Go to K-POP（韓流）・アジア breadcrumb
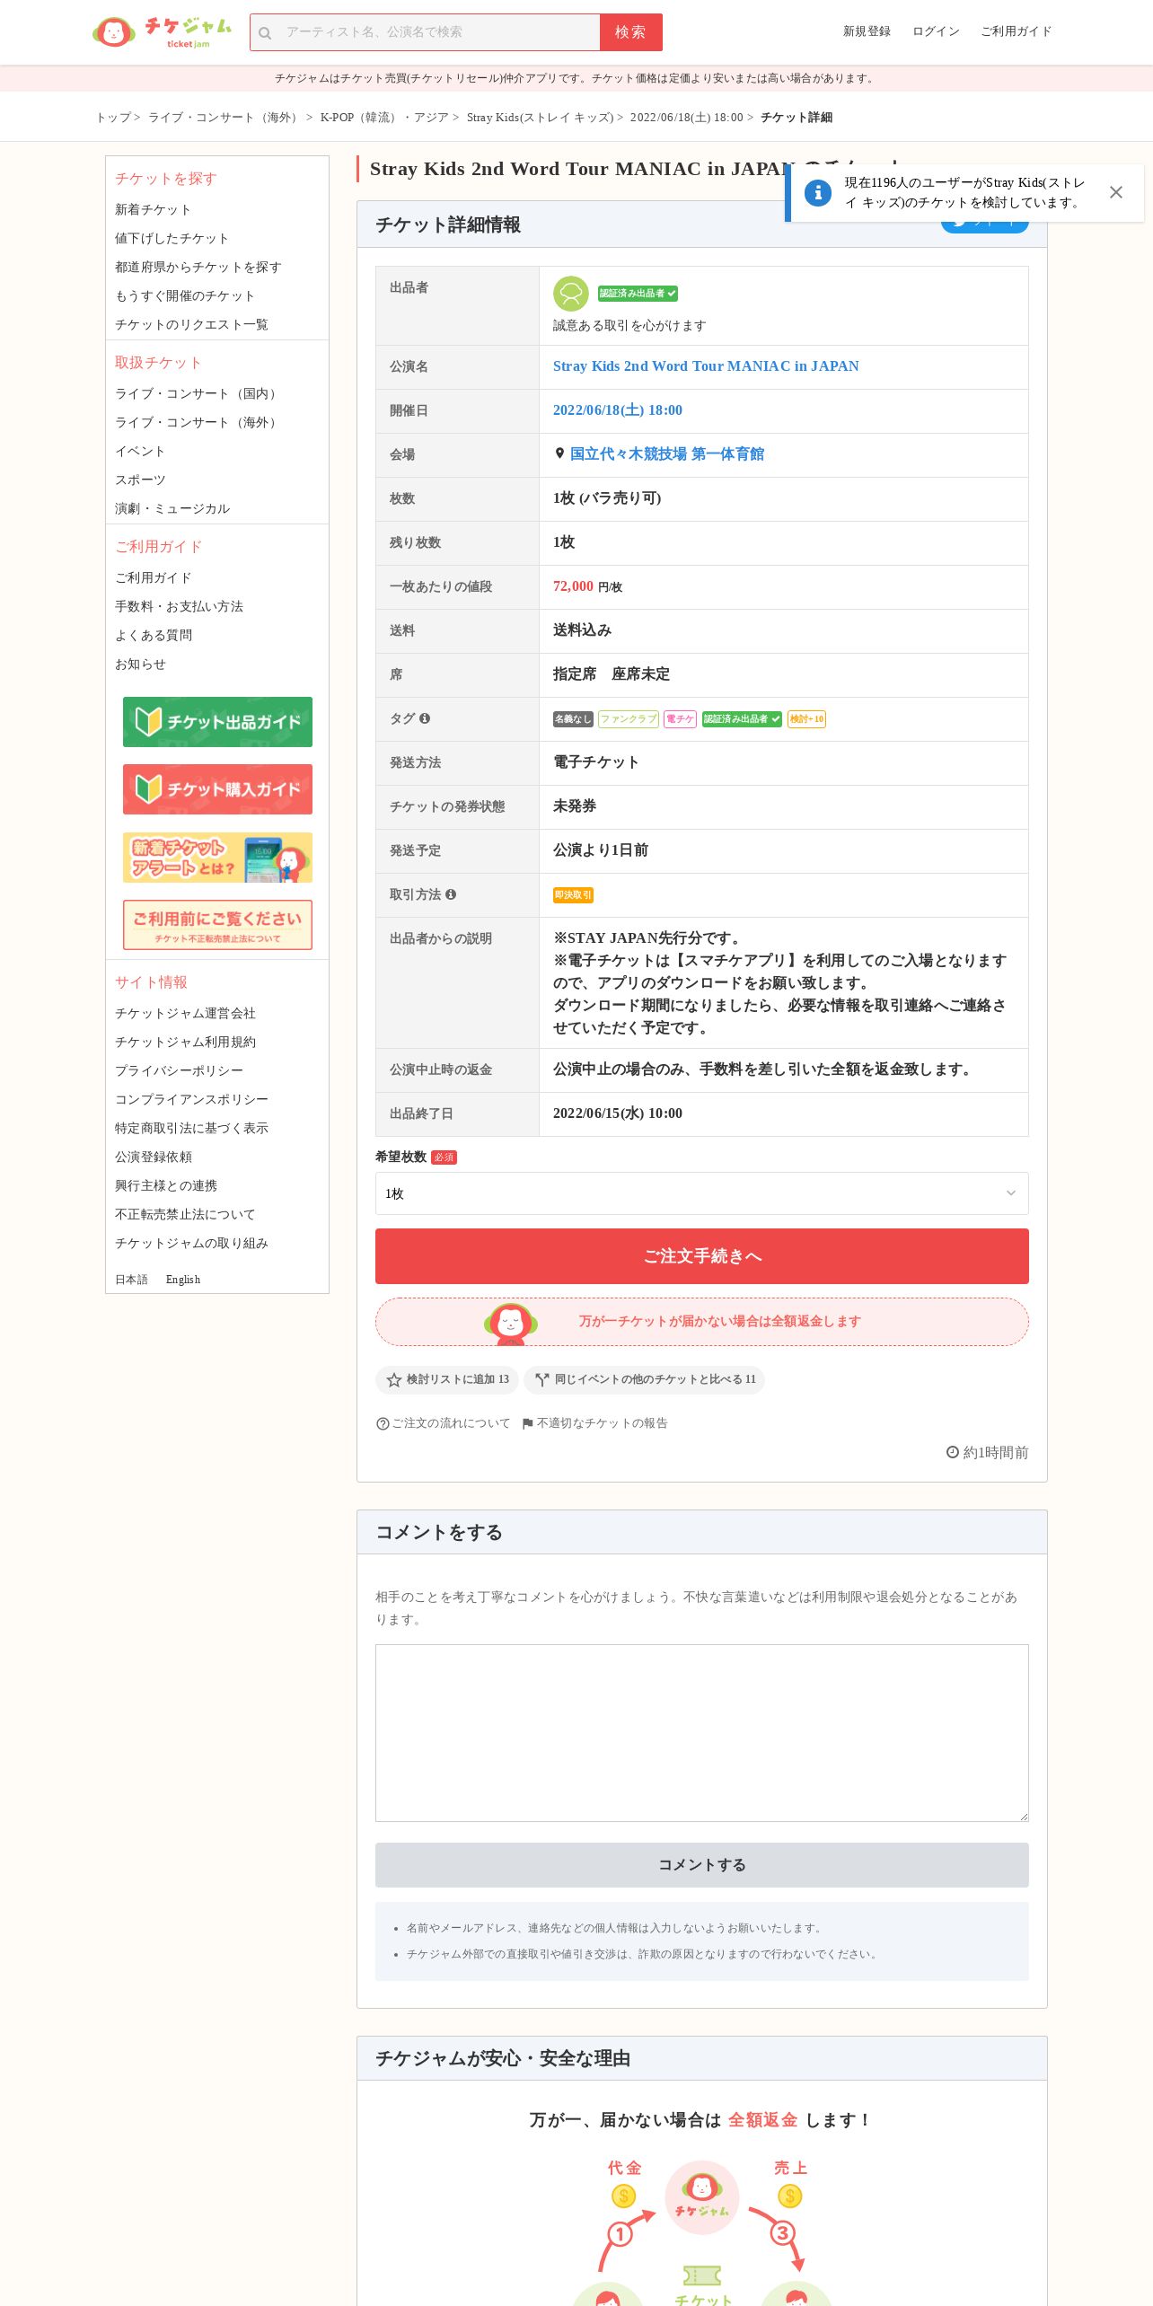 pos(384,118)
